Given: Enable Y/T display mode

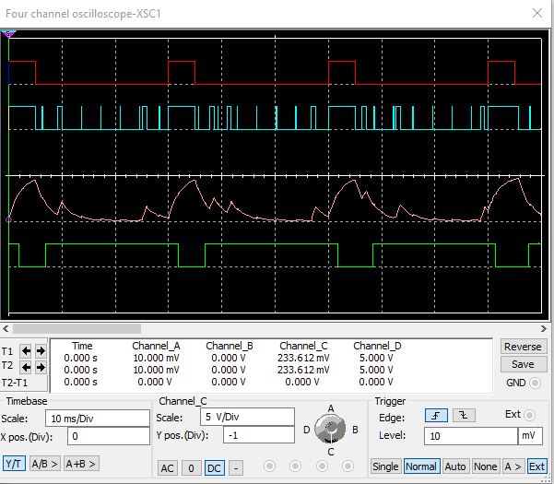Looking at the screenshot, I should coord(14,464).
